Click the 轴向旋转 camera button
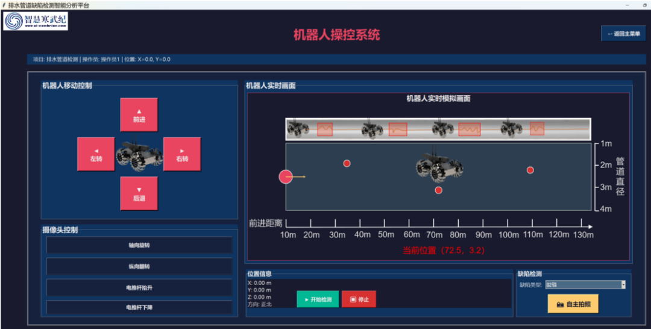This screenshot has height=329, width=651. pos(139,245)
